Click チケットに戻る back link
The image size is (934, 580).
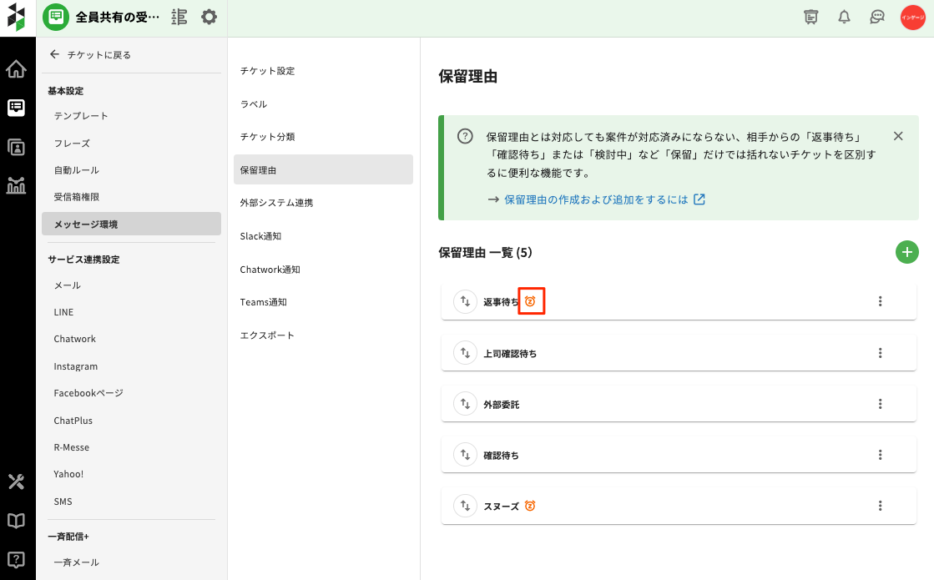(90, 55)
